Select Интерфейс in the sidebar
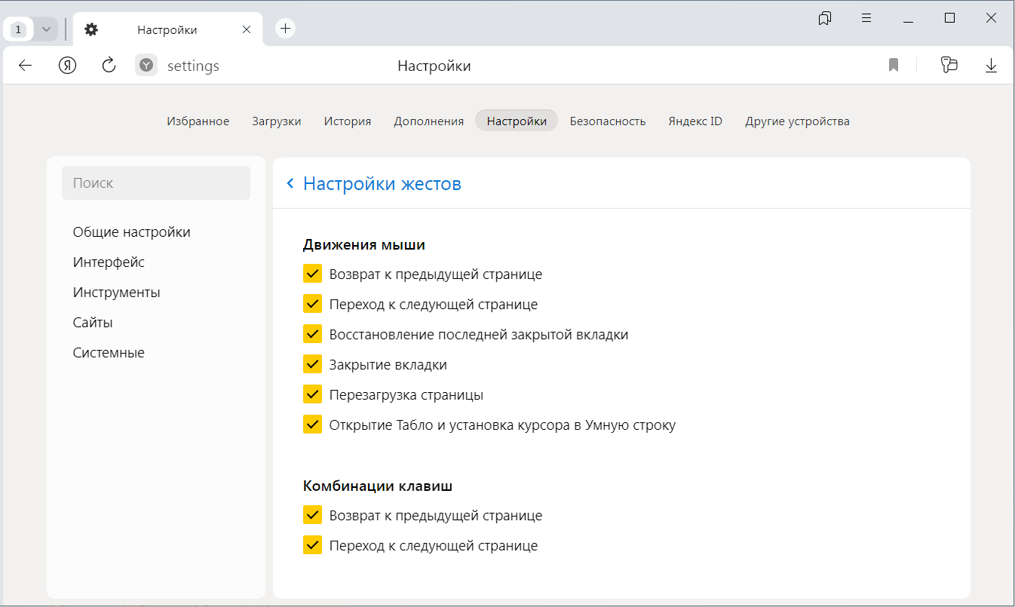 (x=109, y=262)
